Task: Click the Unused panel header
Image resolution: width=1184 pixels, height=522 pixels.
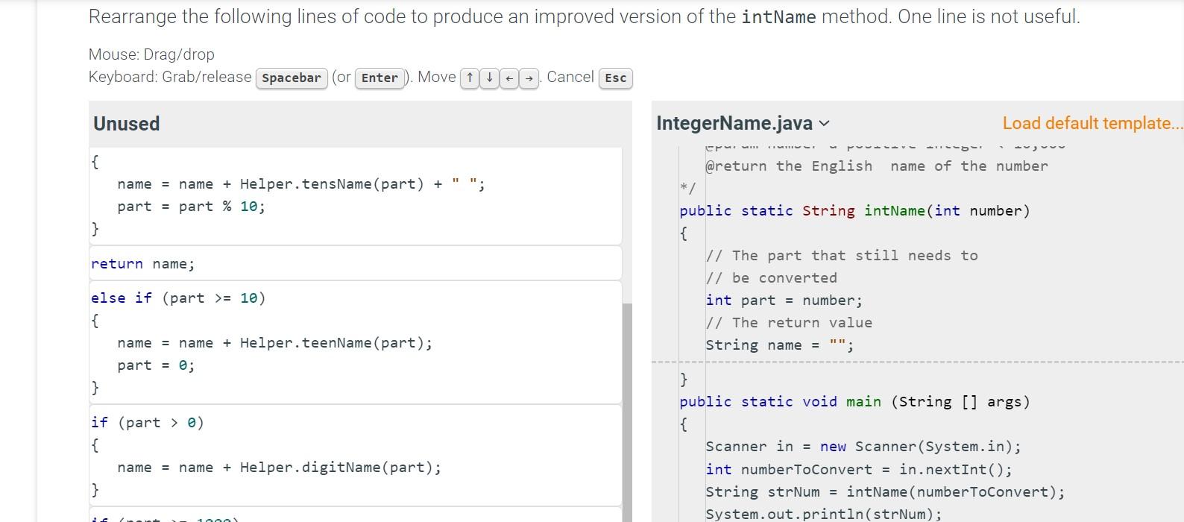Action: (x=127, y=124)
